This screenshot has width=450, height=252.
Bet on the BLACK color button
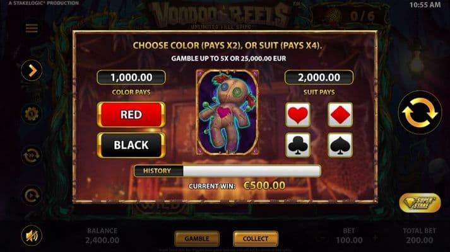(x=131, y=145)
